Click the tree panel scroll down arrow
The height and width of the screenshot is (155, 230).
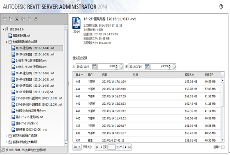tap(66, 144)
